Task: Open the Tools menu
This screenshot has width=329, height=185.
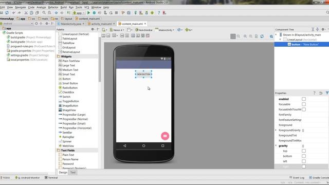Action: [x=79, y=7]
